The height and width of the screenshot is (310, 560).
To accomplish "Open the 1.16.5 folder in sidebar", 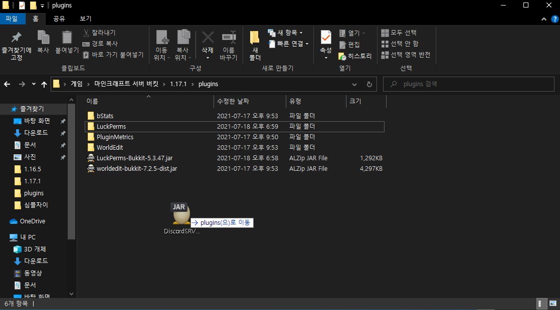I will pyautogui.click(x=34, y=169).
